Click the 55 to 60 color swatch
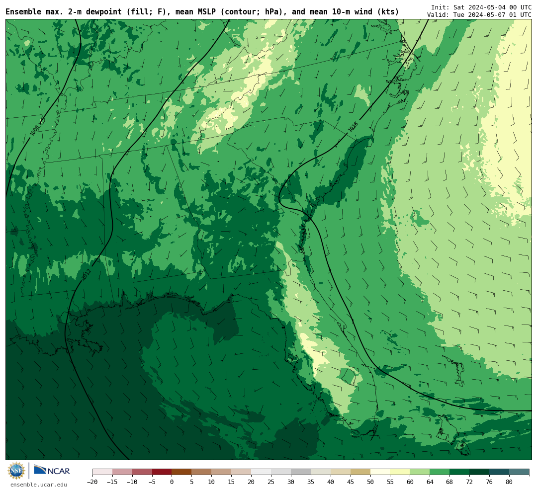Image resolution: width=537 pixels, height=491 pixels. pyautogui.click(x=400, y=472)
